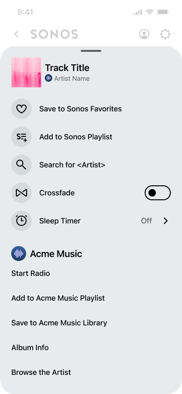Open the account profile icon
Image resolution: width=182 pixels, height=394 pixels.
[144, 34]
